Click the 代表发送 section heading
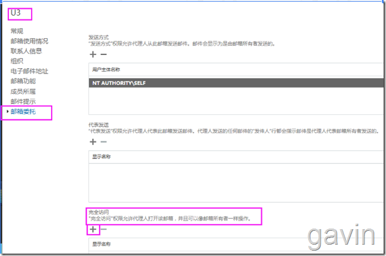 [98, 125]
